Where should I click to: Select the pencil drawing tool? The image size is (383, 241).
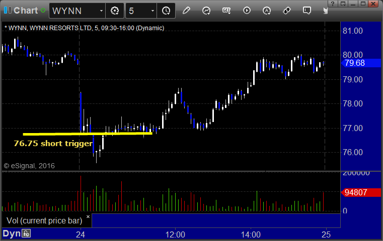(186, 11)
